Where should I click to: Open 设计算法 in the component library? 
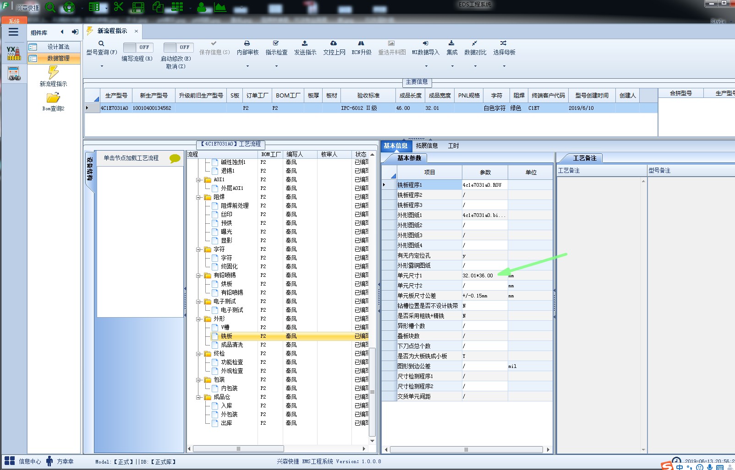click(54, 47)
